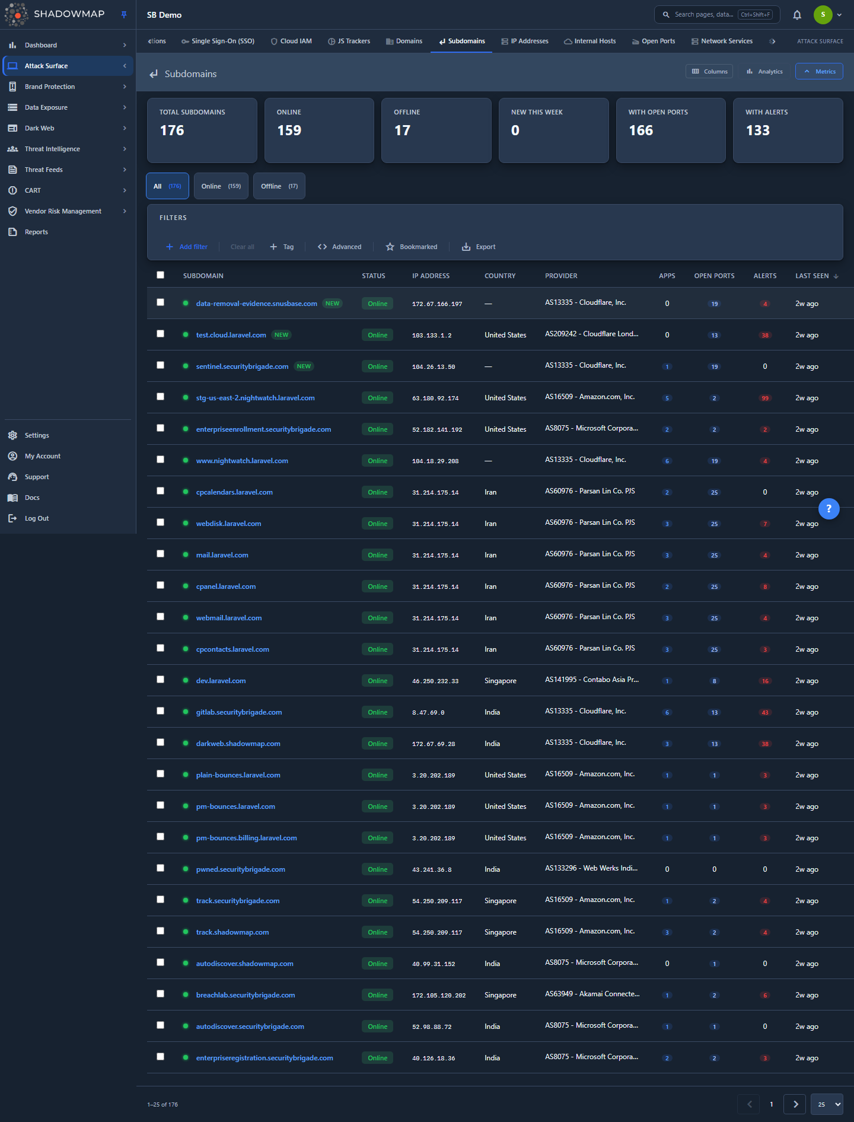Screen dimensions: 854x1122
Task: Click the Settings gear icon
Action: [x=12, y=435]
